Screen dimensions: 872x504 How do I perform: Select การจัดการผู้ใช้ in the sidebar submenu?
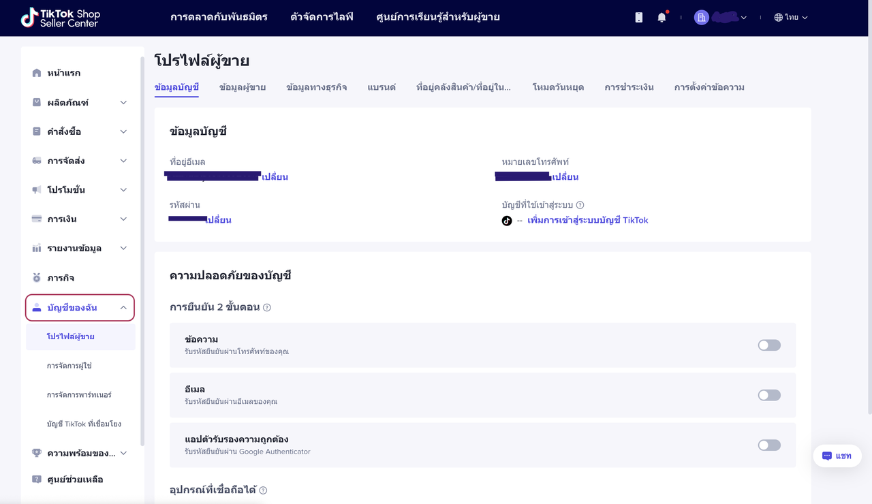click(x=69, y=366)
